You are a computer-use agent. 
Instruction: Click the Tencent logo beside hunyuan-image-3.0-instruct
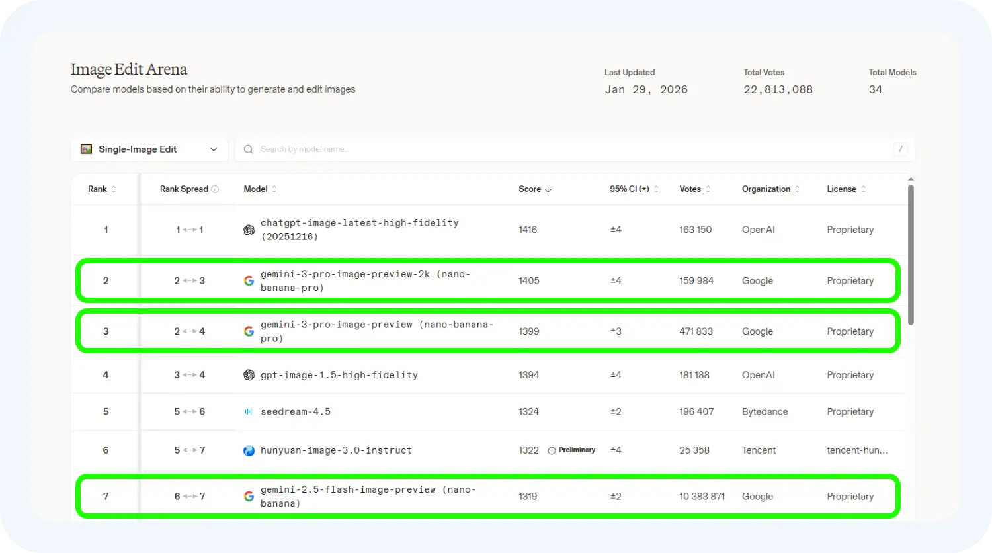249,450
